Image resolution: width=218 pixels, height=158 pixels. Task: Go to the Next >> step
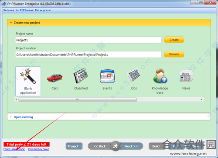tap(132, 146)
